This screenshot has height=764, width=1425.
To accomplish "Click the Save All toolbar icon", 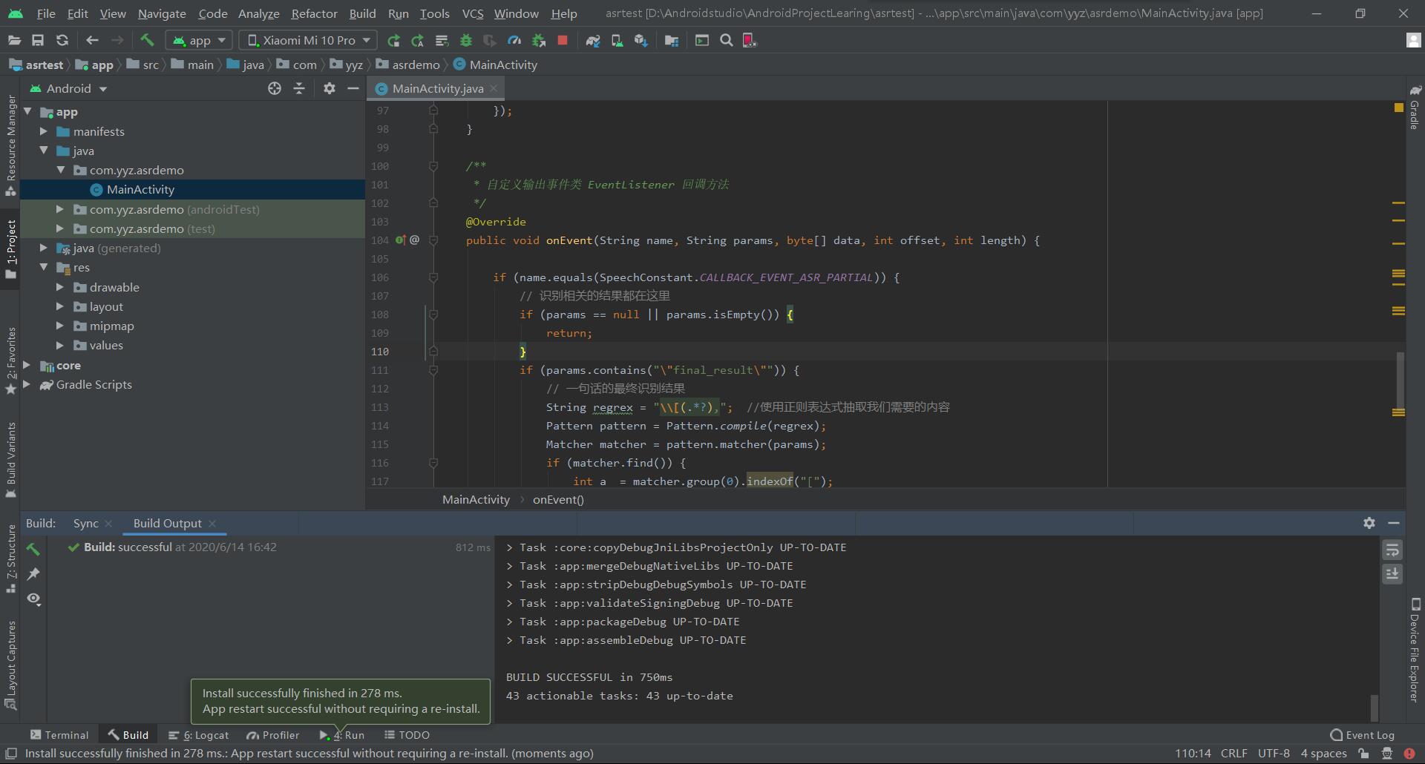I will tap(38, 41).
